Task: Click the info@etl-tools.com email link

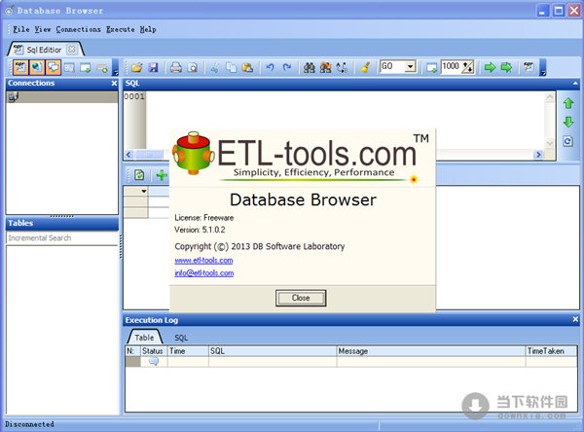Action: pyautogui.click(x=204, y=273)
